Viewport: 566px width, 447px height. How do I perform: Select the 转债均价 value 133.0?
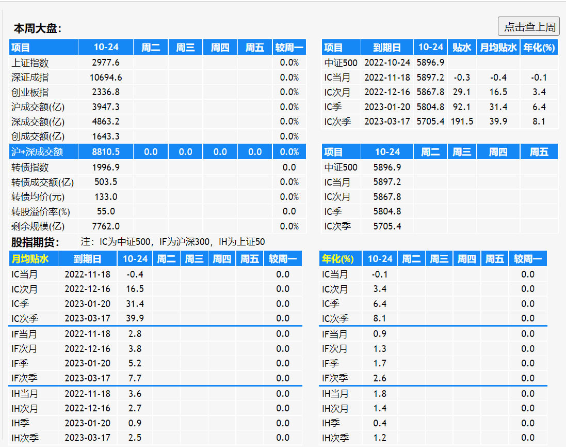click(x=106, y=197)
